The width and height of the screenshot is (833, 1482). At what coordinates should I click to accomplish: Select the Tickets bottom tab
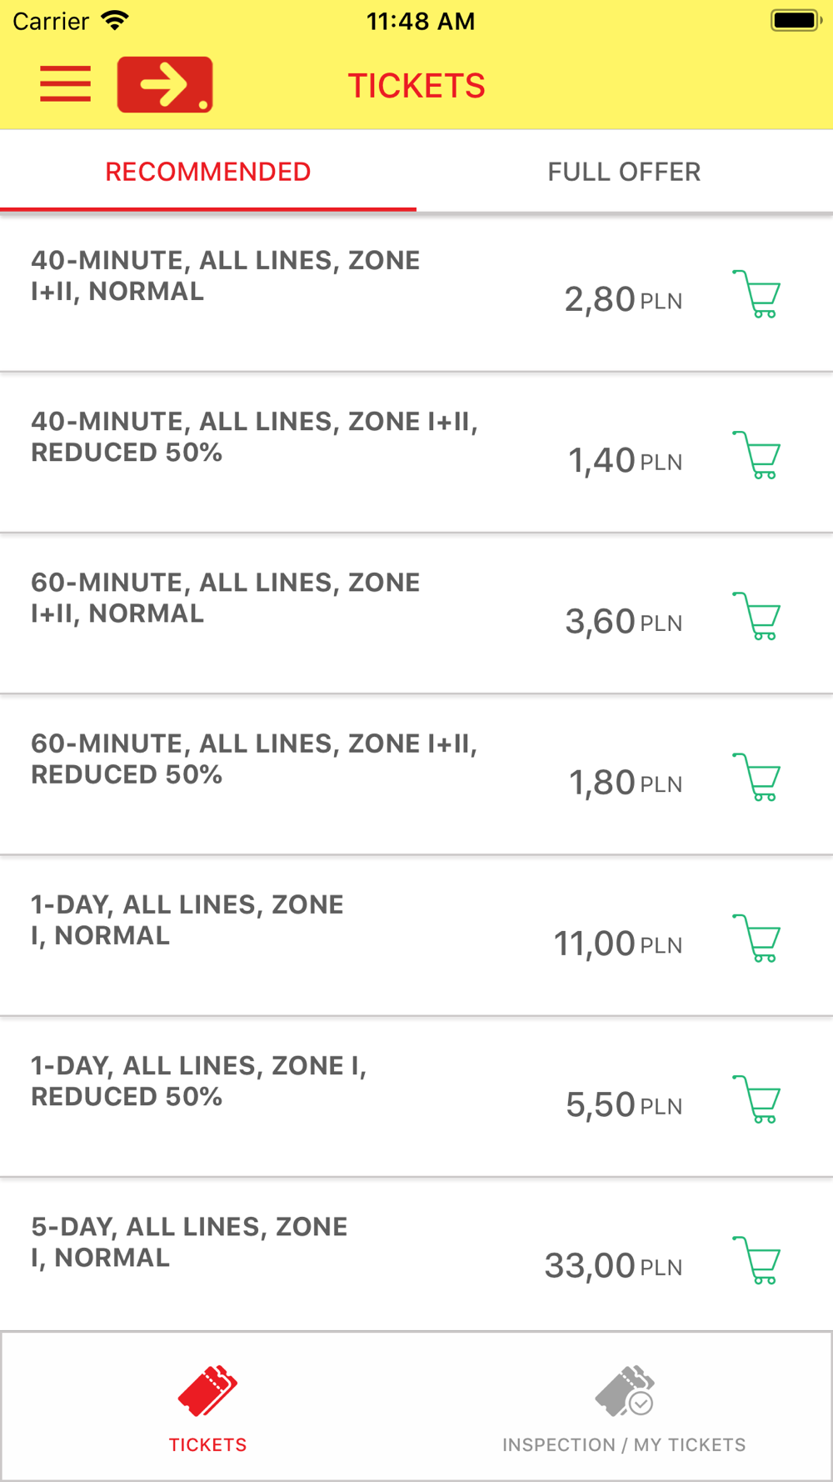click(208, 1408)
